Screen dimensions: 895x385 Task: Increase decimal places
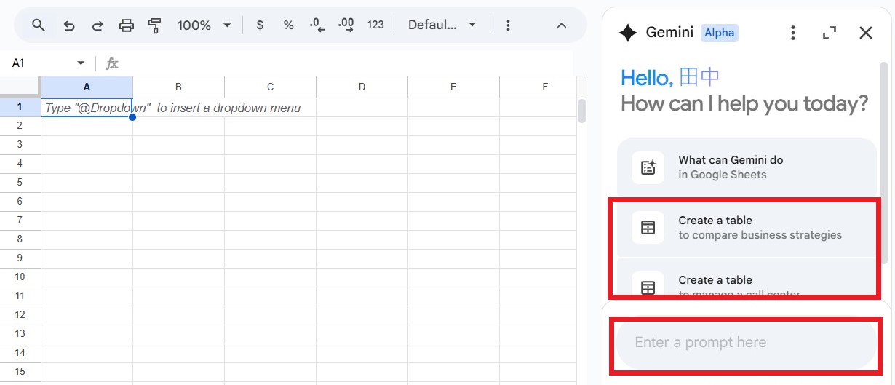pos(346,25)
